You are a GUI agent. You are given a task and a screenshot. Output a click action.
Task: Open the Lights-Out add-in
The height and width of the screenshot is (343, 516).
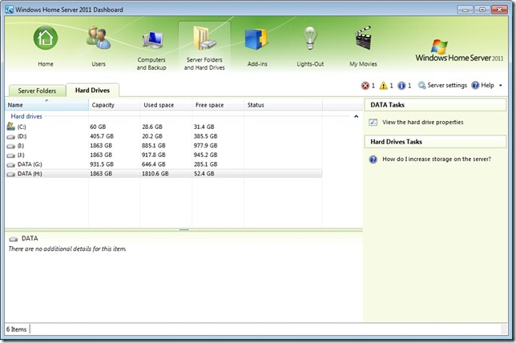309,45
